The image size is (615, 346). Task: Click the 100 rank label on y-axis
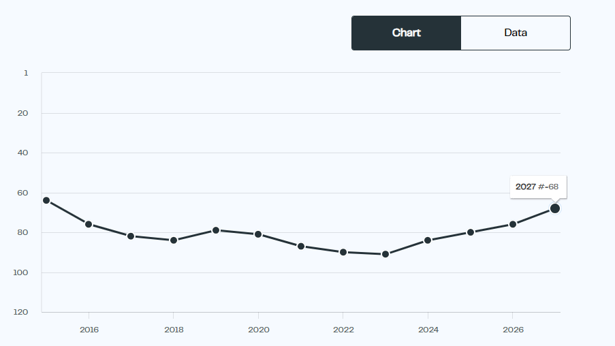[x=20, y=272]
